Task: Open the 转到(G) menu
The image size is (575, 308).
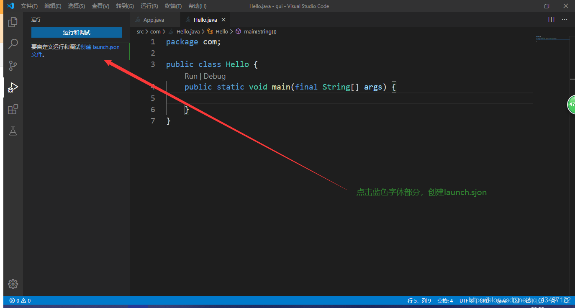Action: click(x=125, y=6)
